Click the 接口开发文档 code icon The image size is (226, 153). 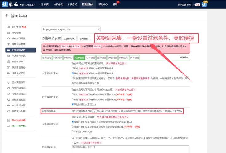pyautogui.click(x=9, y=126)
